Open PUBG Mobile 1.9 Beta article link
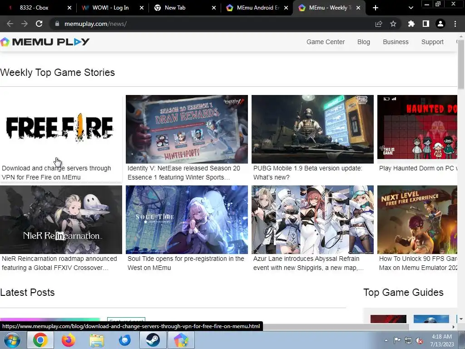The height and width of the screenshot is (349, 465). (307, 173)
